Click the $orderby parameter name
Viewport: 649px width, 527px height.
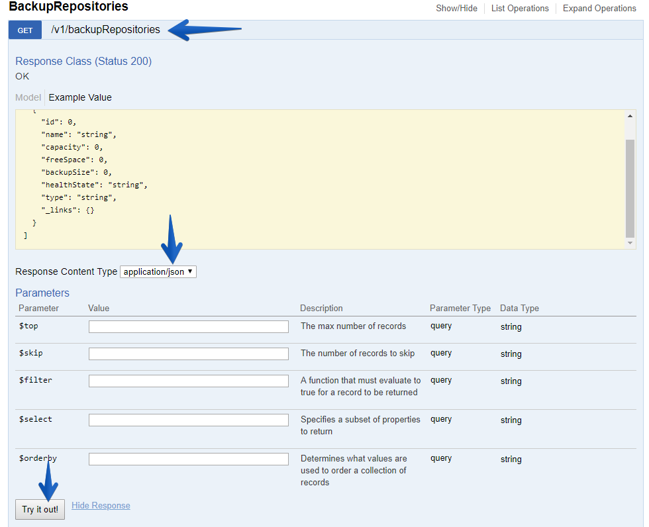coord(38,458)
